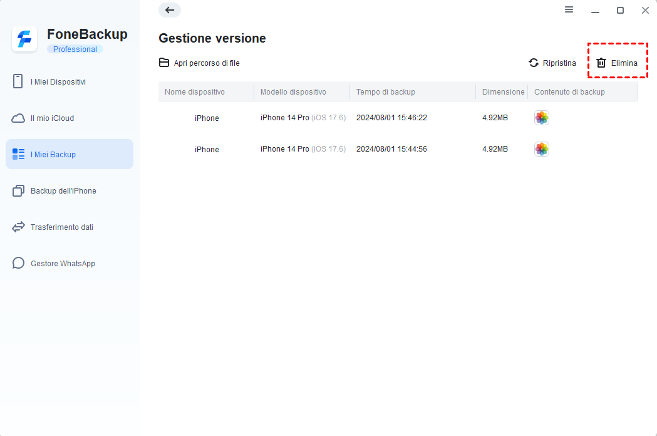Click the Ripristina refresh icon

534,63
